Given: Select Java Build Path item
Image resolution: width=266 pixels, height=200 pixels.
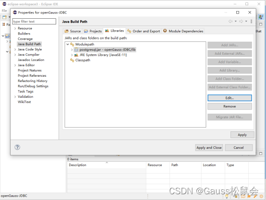Looking at the screenshot, I should point(29,44).
